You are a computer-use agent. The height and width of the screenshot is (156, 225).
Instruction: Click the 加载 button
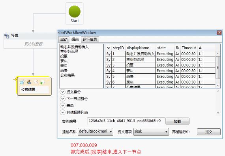point(177,121)
